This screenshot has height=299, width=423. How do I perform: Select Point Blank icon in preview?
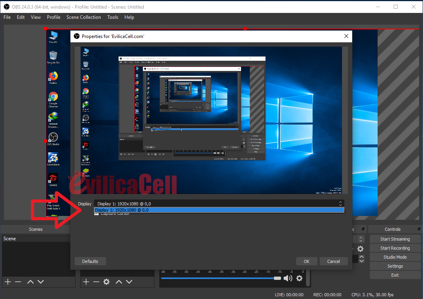pos(53,159)
